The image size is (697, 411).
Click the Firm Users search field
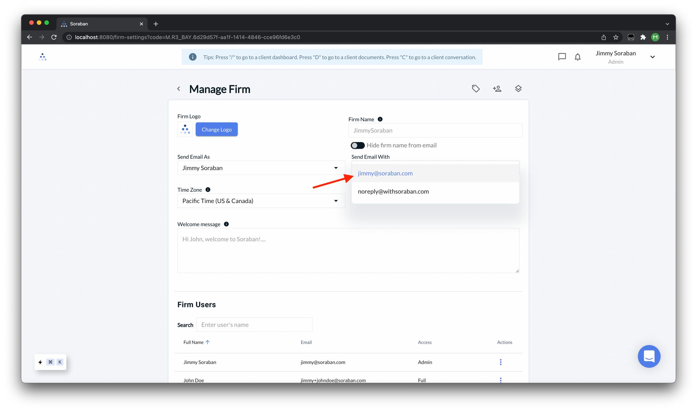(x=254, y=325)
